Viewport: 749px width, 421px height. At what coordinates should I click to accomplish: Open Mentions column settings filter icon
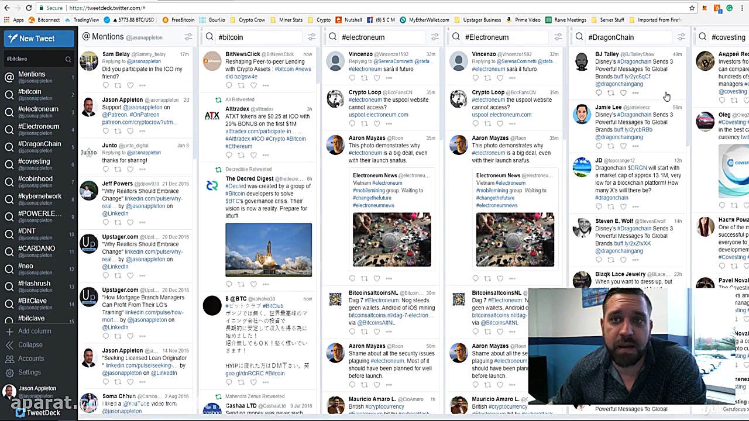(x=188, y=37)
